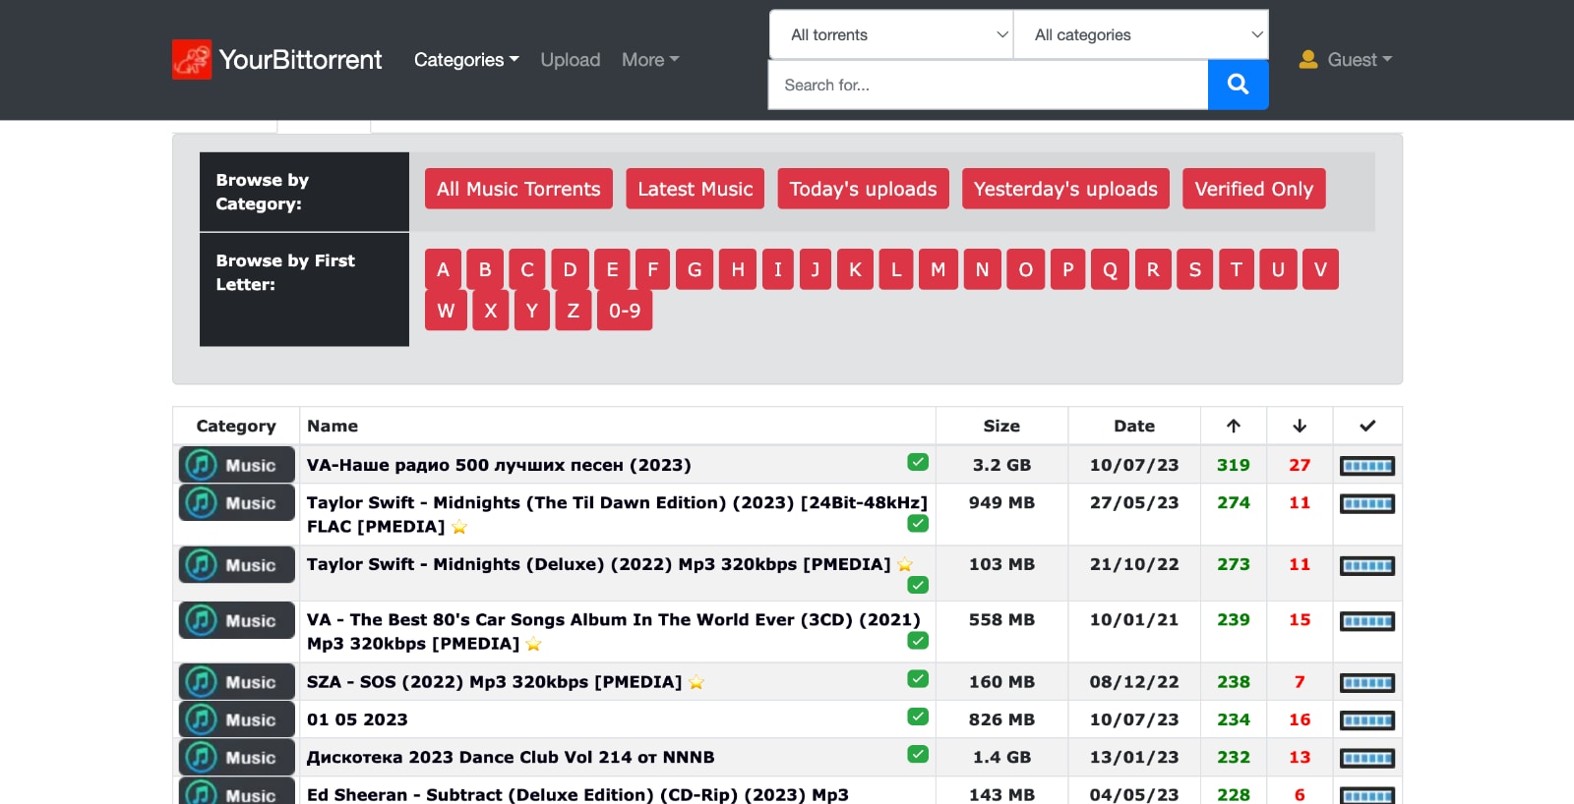1574x804 pixels.
Task: Expand the More menu
Action: (650, 60)
